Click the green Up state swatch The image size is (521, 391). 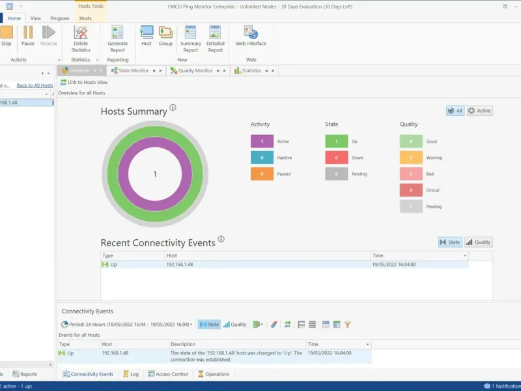pos(337,141)
